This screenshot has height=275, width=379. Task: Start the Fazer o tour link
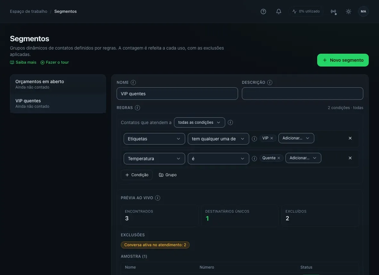pos(55,62)
